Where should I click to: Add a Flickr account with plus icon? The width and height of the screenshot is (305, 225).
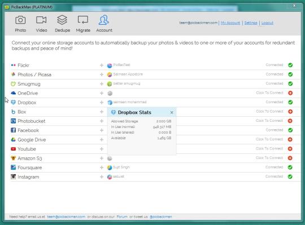(102, 65)
